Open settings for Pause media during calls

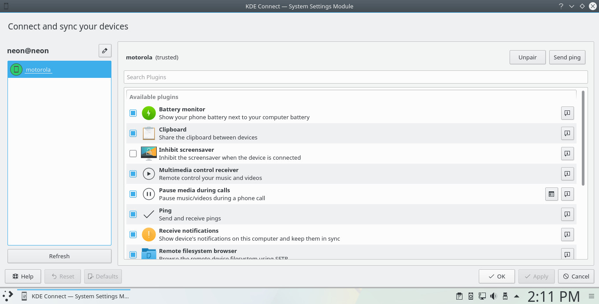point(551,194)
